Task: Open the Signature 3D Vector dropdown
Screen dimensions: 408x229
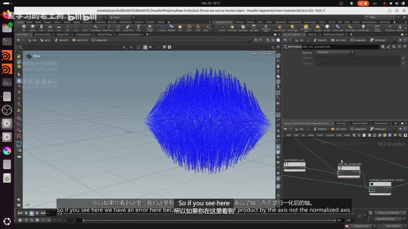Action: click(335, 52)
